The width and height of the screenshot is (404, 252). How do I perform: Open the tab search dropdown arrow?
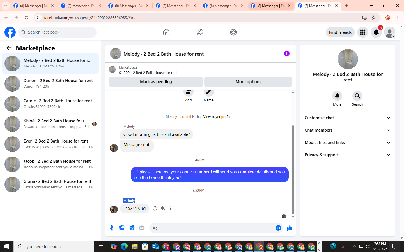(x=6, y=6)
